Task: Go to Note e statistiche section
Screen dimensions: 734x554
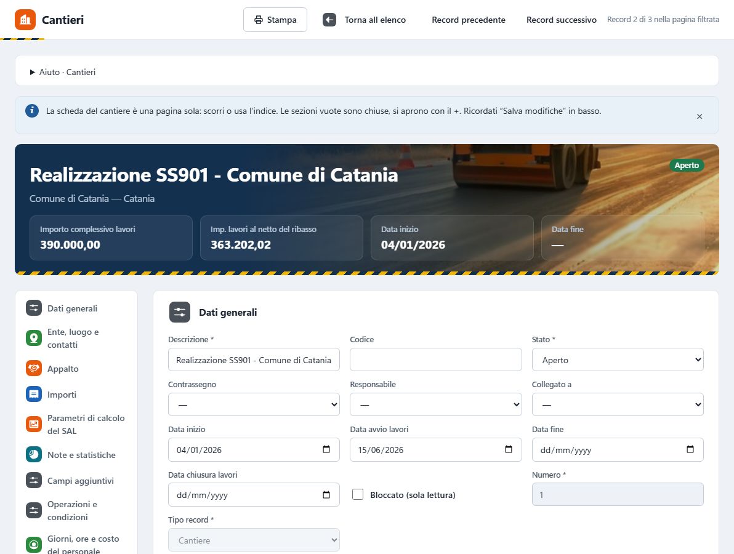Action: 81,455
